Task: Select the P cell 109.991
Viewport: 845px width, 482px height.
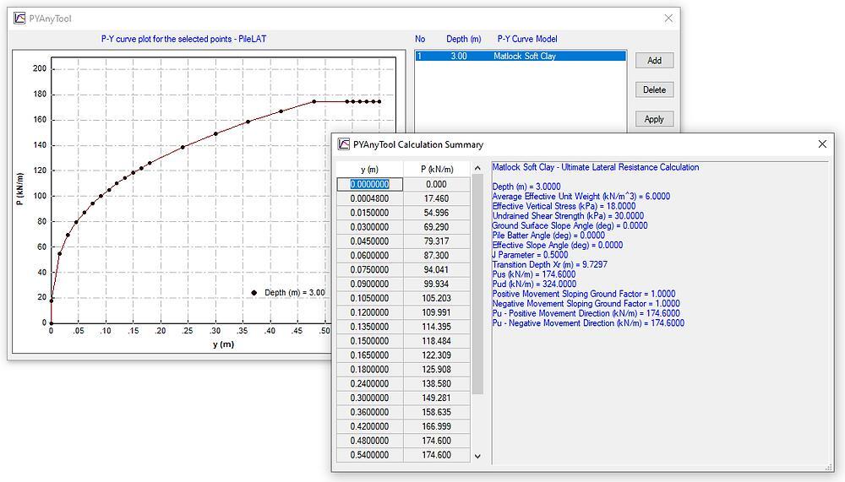Action: (x=437, y=312)
